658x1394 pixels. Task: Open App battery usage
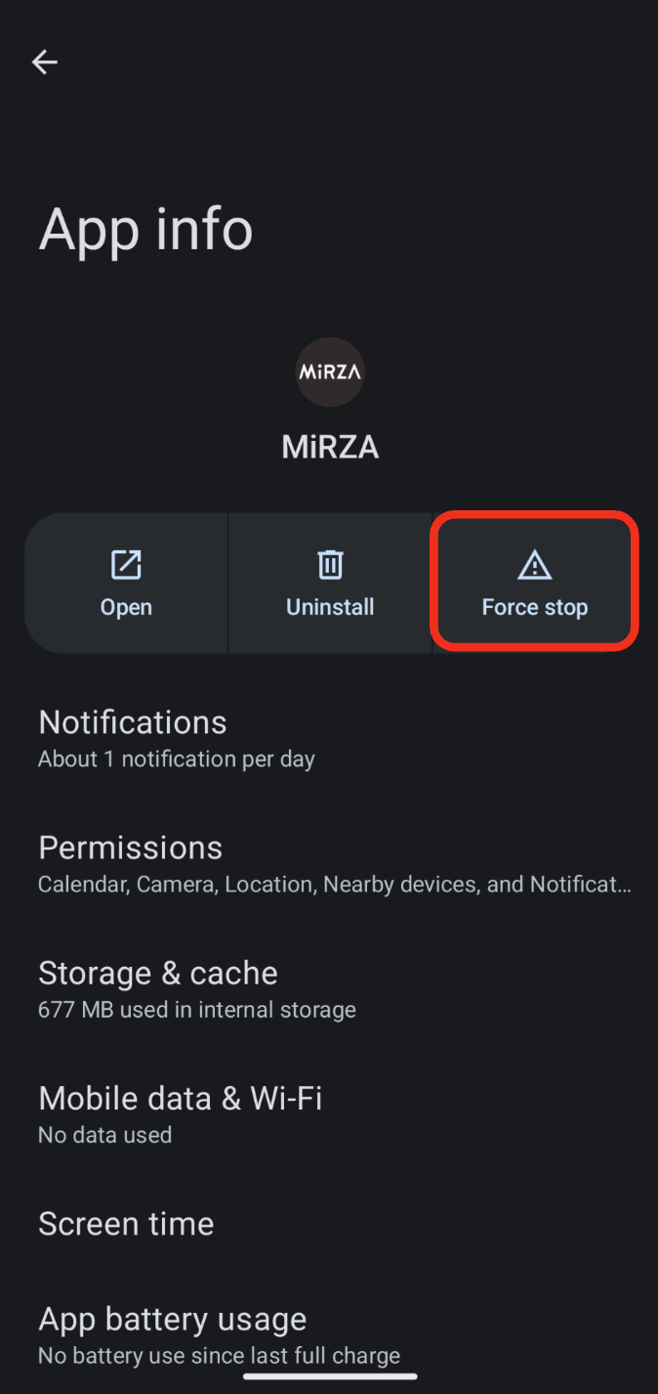[x=329, y=1336]
